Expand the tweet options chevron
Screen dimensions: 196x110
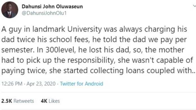[194, 6]
